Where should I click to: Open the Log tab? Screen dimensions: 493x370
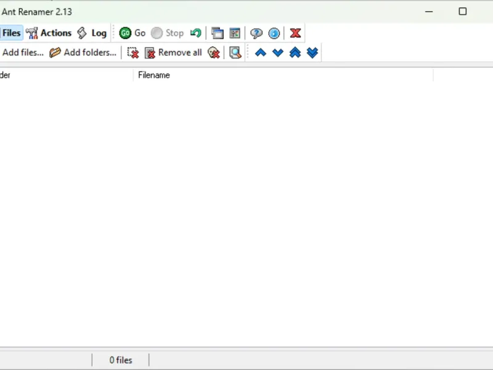pyautogui.click(x=92, y=33)
